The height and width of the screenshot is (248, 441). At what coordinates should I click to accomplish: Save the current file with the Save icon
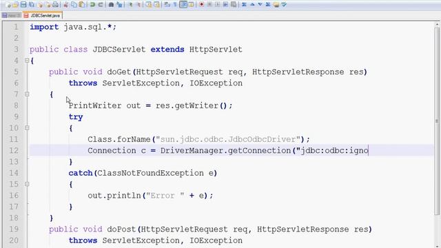tap(23, 5)
